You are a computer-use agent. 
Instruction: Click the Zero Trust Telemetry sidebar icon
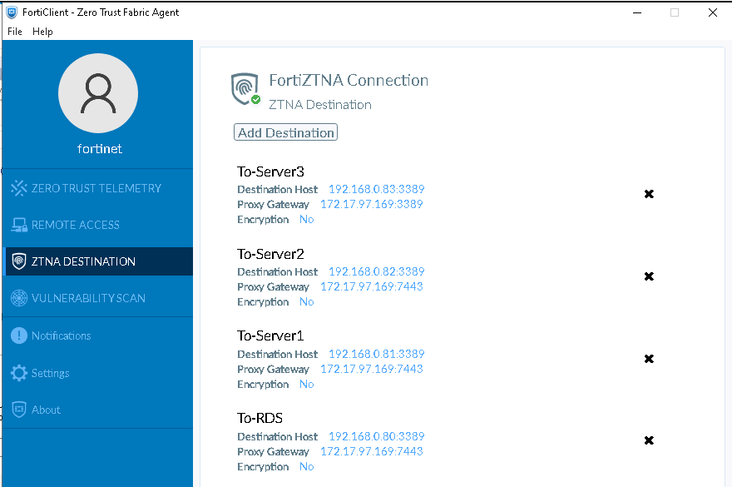pyautogui.click(x=18, y=188)
